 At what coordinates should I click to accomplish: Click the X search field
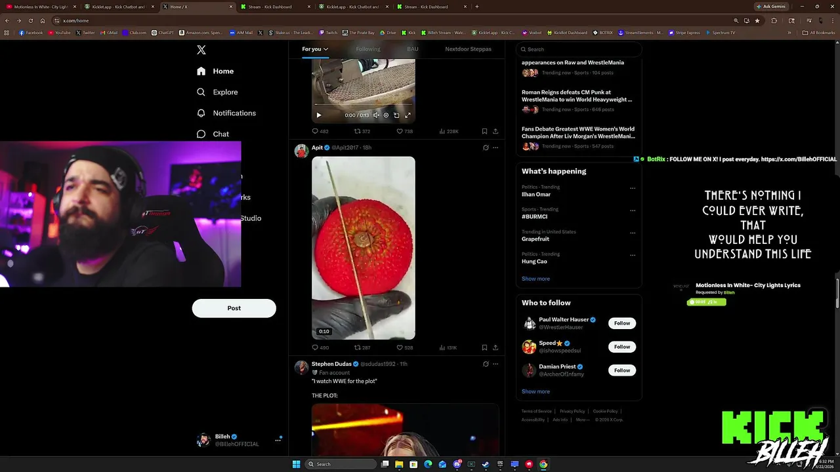coord(578,49)
